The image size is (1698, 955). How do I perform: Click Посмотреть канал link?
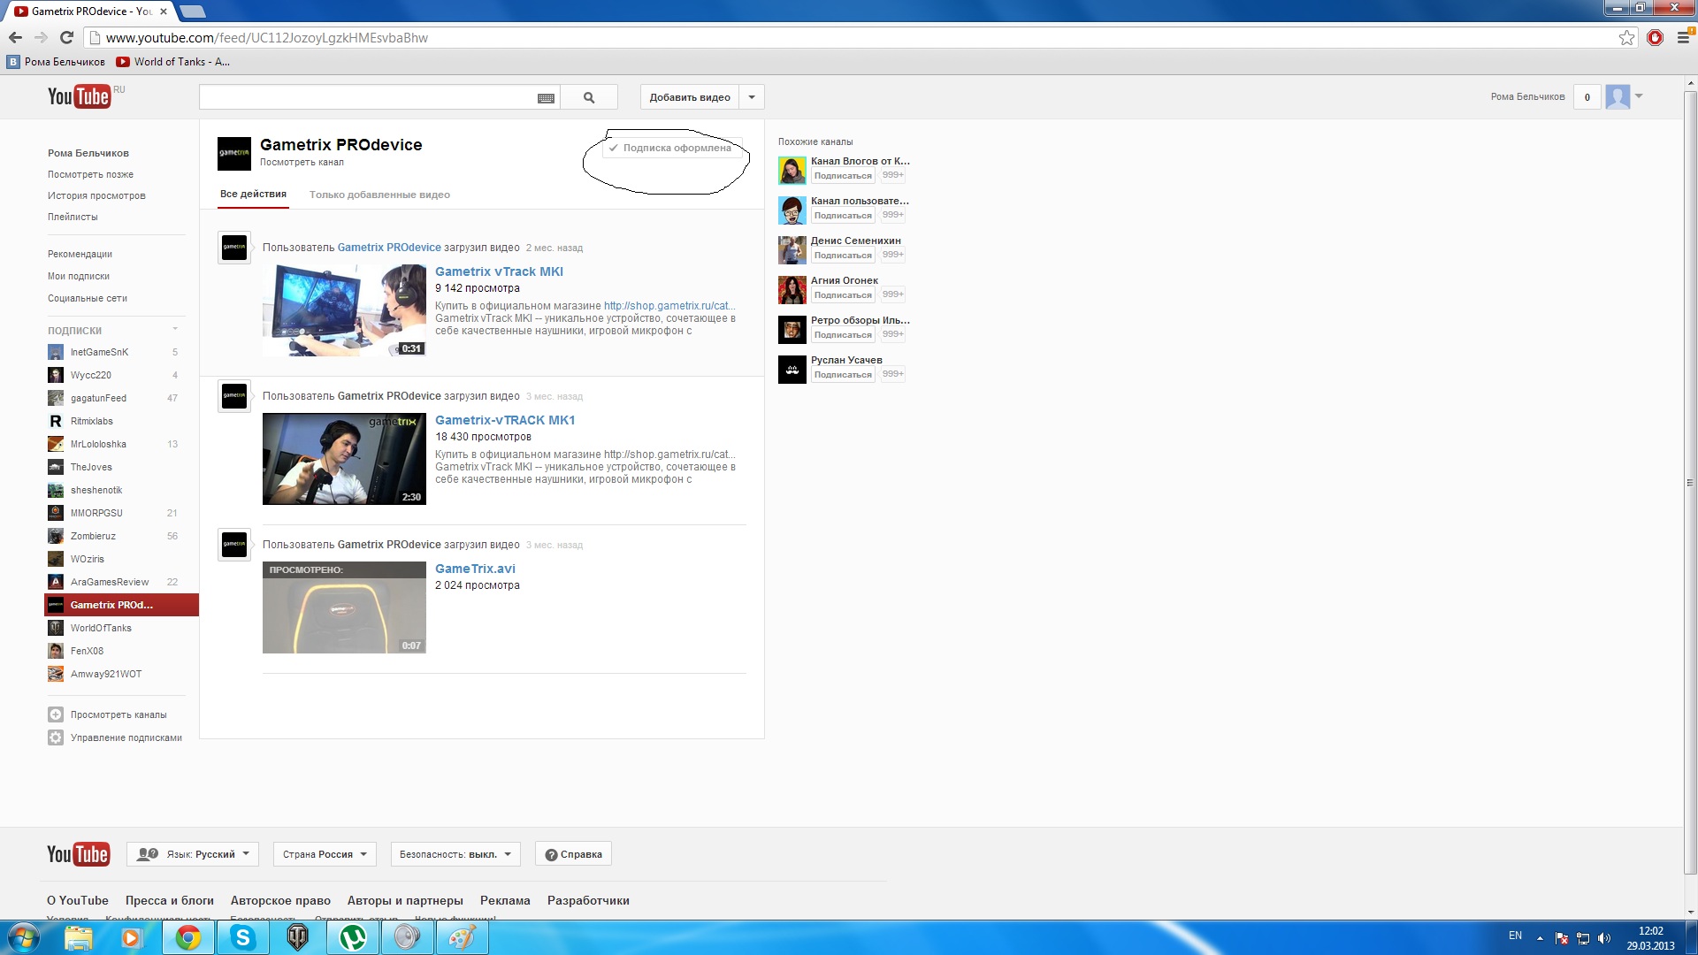(302, 162)
